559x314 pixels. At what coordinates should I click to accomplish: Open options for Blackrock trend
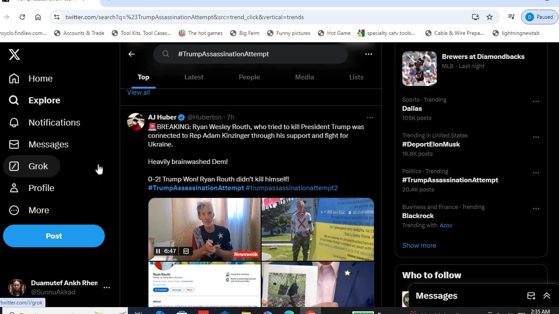(x=536, y=208)
